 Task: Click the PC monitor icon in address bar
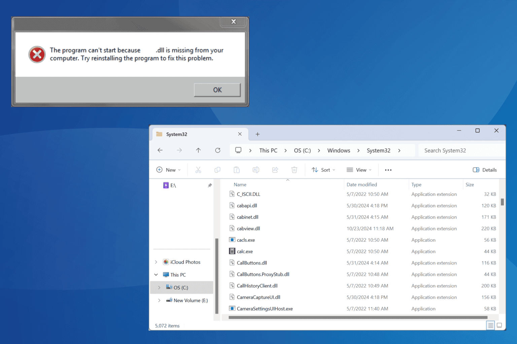[238, 150]
